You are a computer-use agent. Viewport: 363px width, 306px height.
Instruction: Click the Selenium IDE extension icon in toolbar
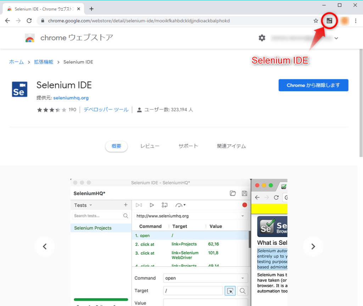[x=329, y=21]
